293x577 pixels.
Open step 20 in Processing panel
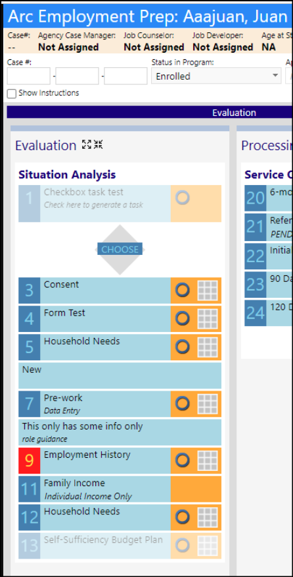(269, 198)
